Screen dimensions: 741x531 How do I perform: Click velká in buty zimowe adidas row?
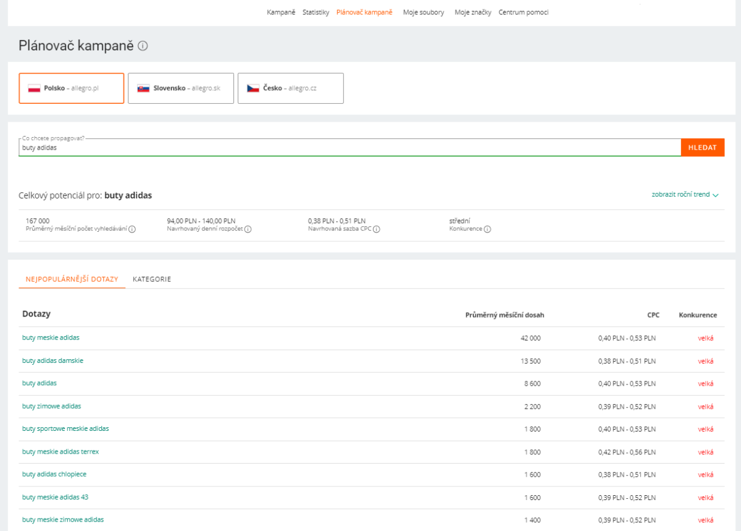pos(706,407)
